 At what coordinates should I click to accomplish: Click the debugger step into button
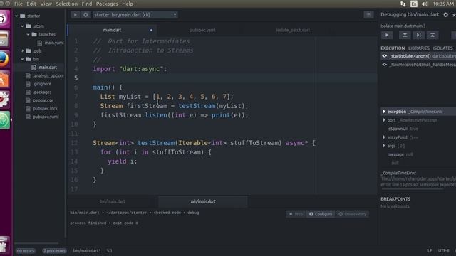coord(405,36)
